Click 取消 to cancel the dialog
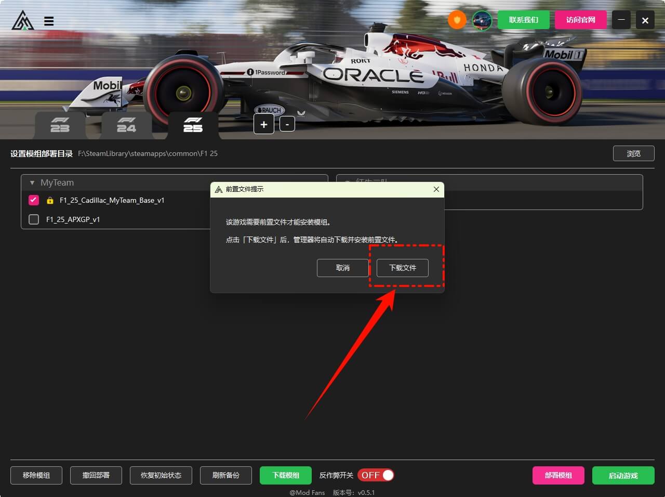The width and height of the screenshot is (665, 497). coord(342,268)
